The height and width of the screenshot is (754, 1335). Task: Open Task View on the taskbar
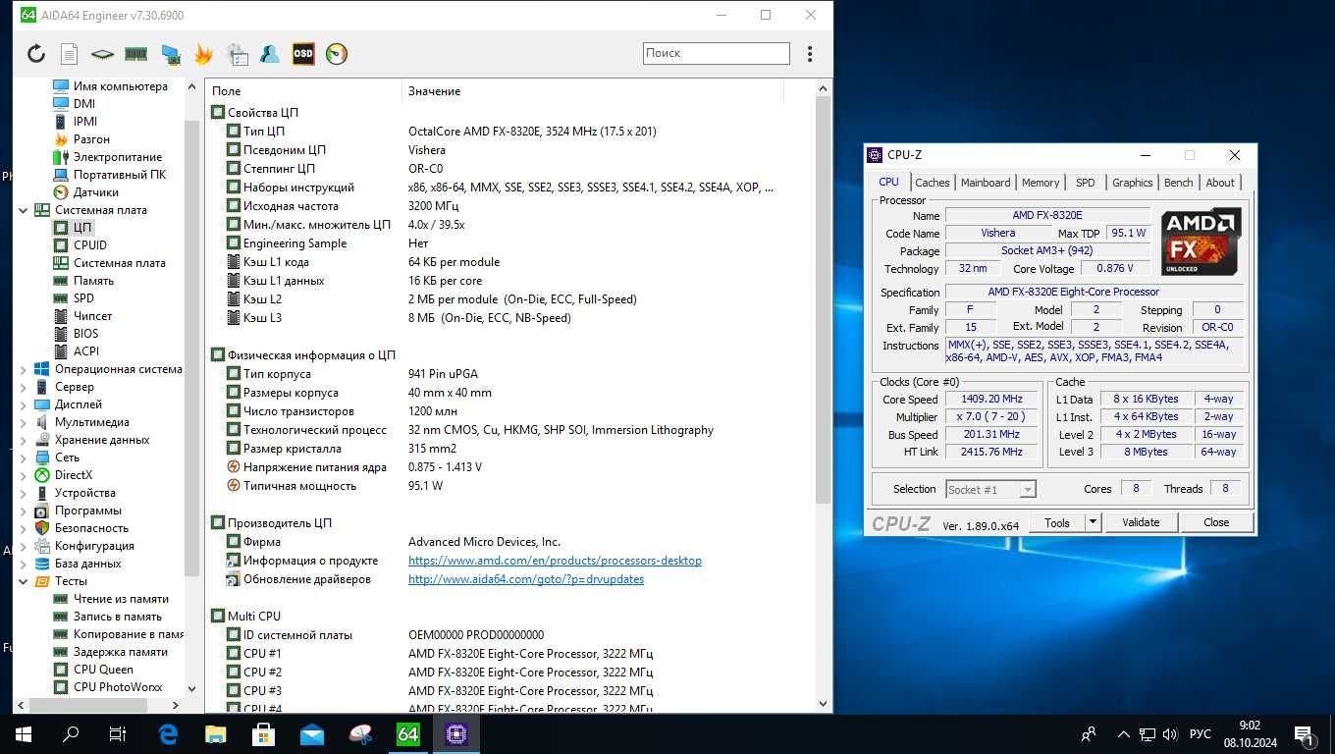pos(118,733)
